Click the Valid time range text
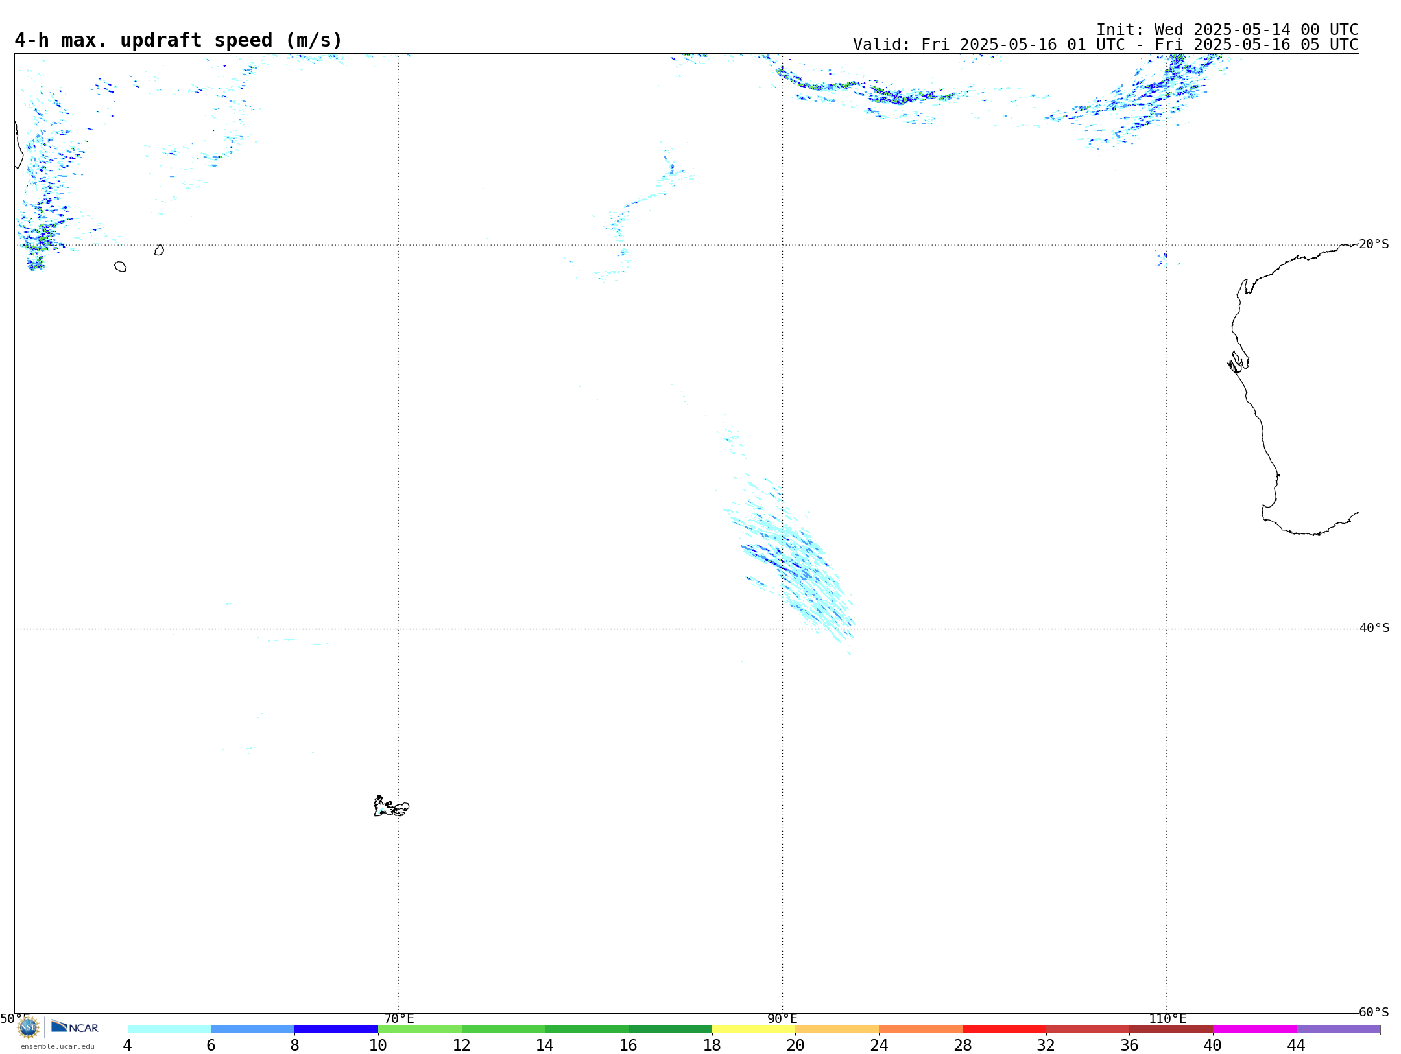Image resolution: width=1401 pixels, height=1054 pixels. pos(1106,45)
